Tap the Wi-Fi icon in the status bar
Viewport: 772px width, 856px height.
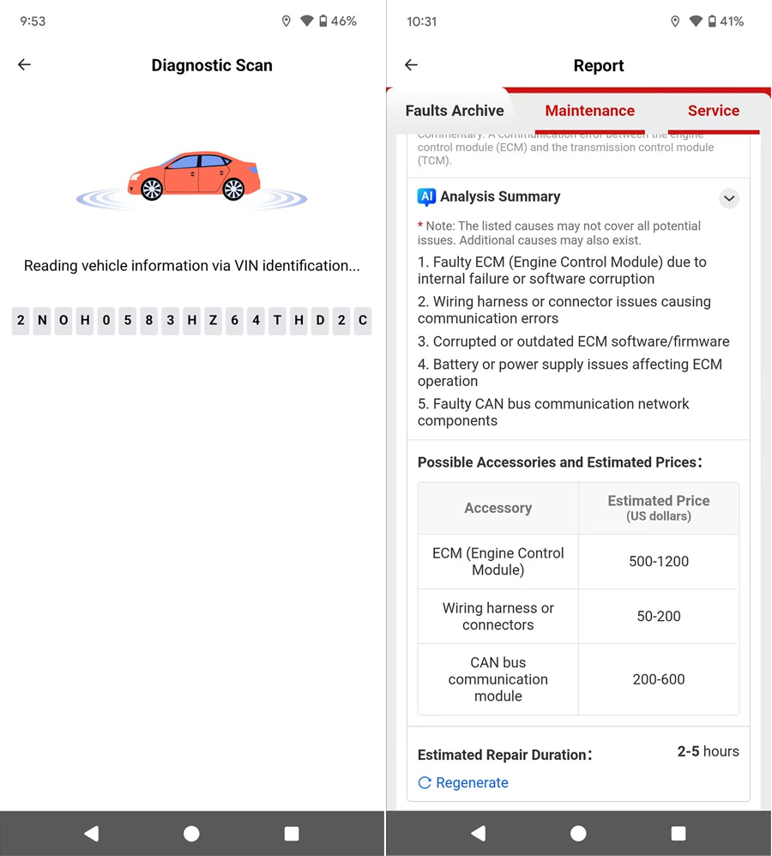tap(697, 21)
